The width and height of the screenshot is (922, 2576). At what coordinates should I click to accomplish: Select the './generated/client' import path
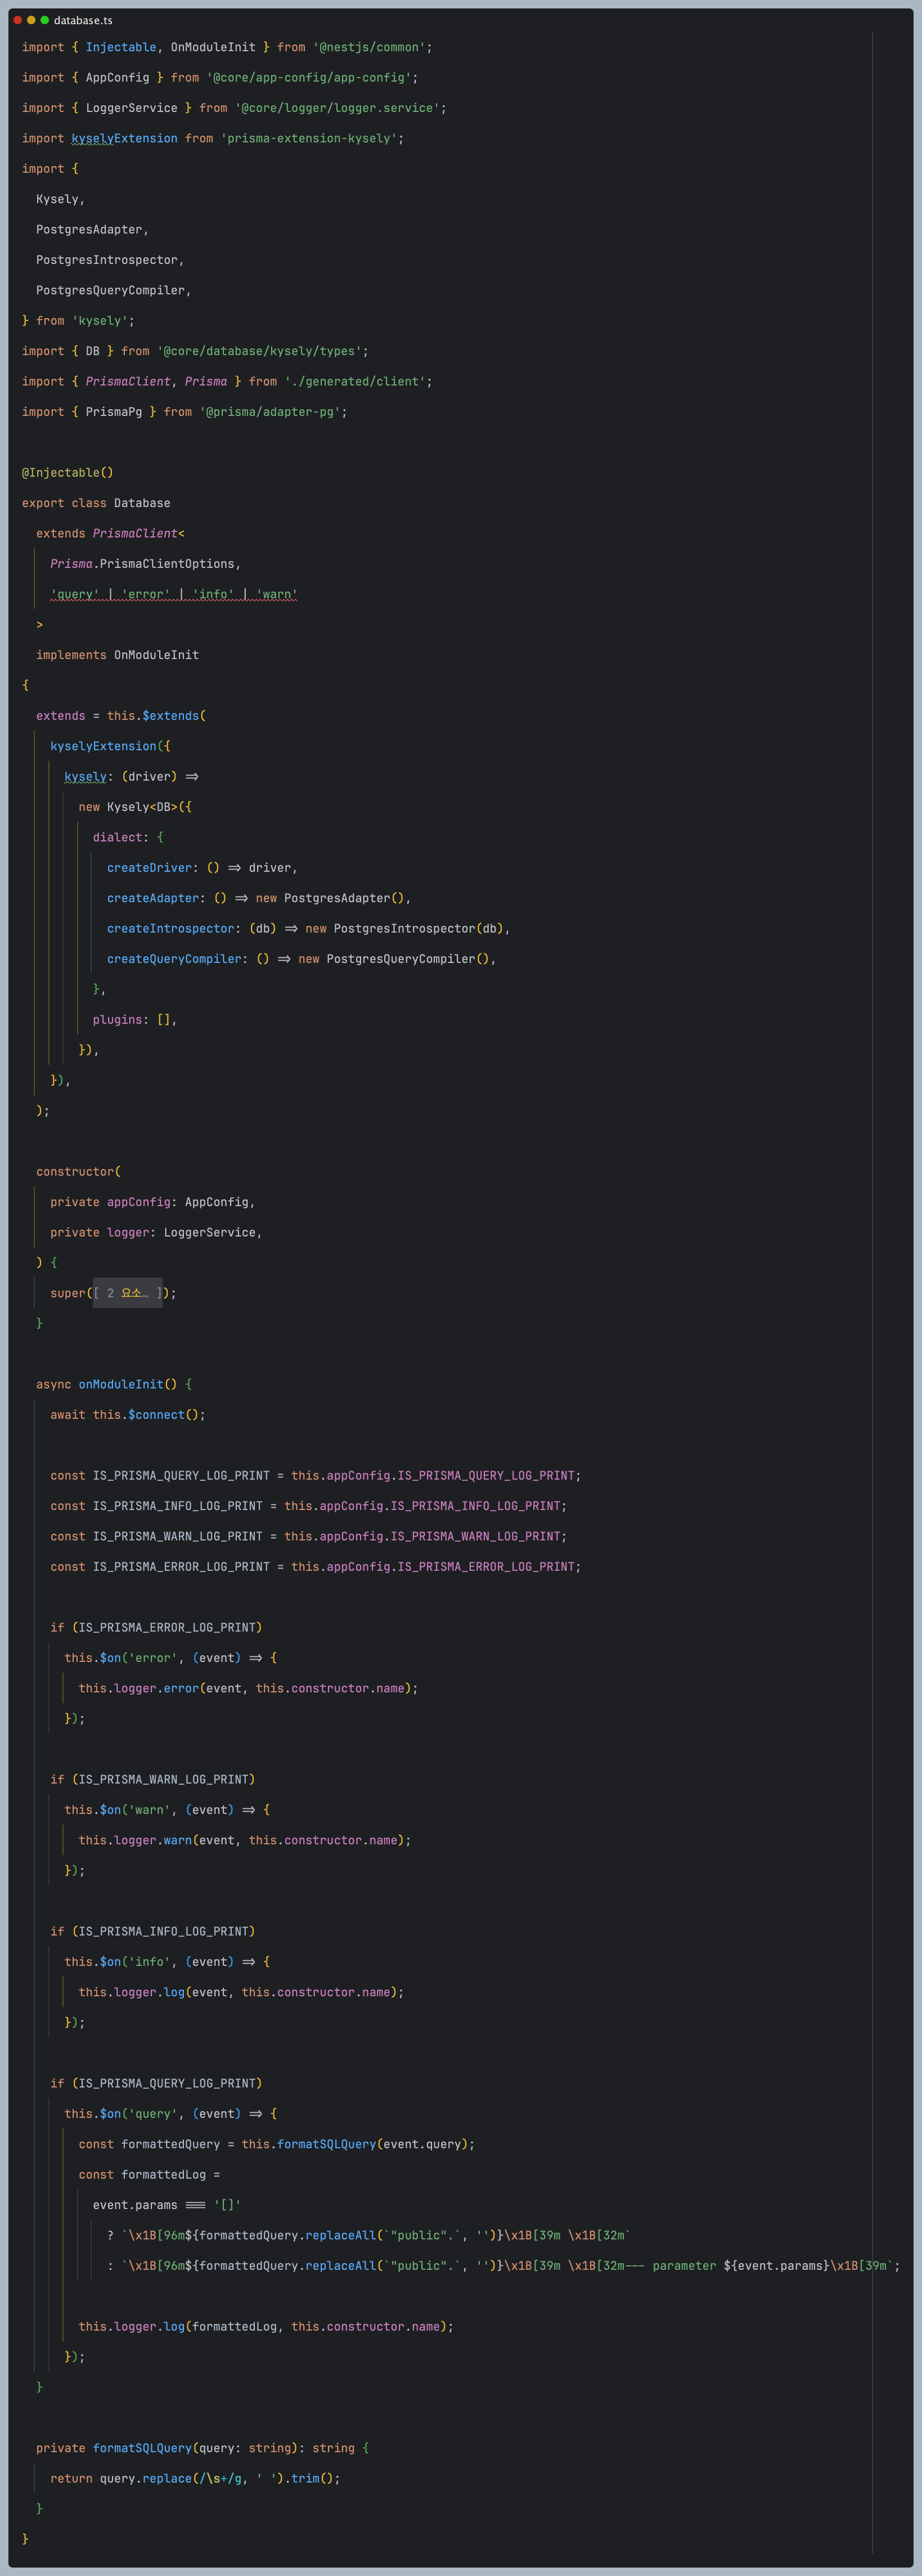(355, 382)
